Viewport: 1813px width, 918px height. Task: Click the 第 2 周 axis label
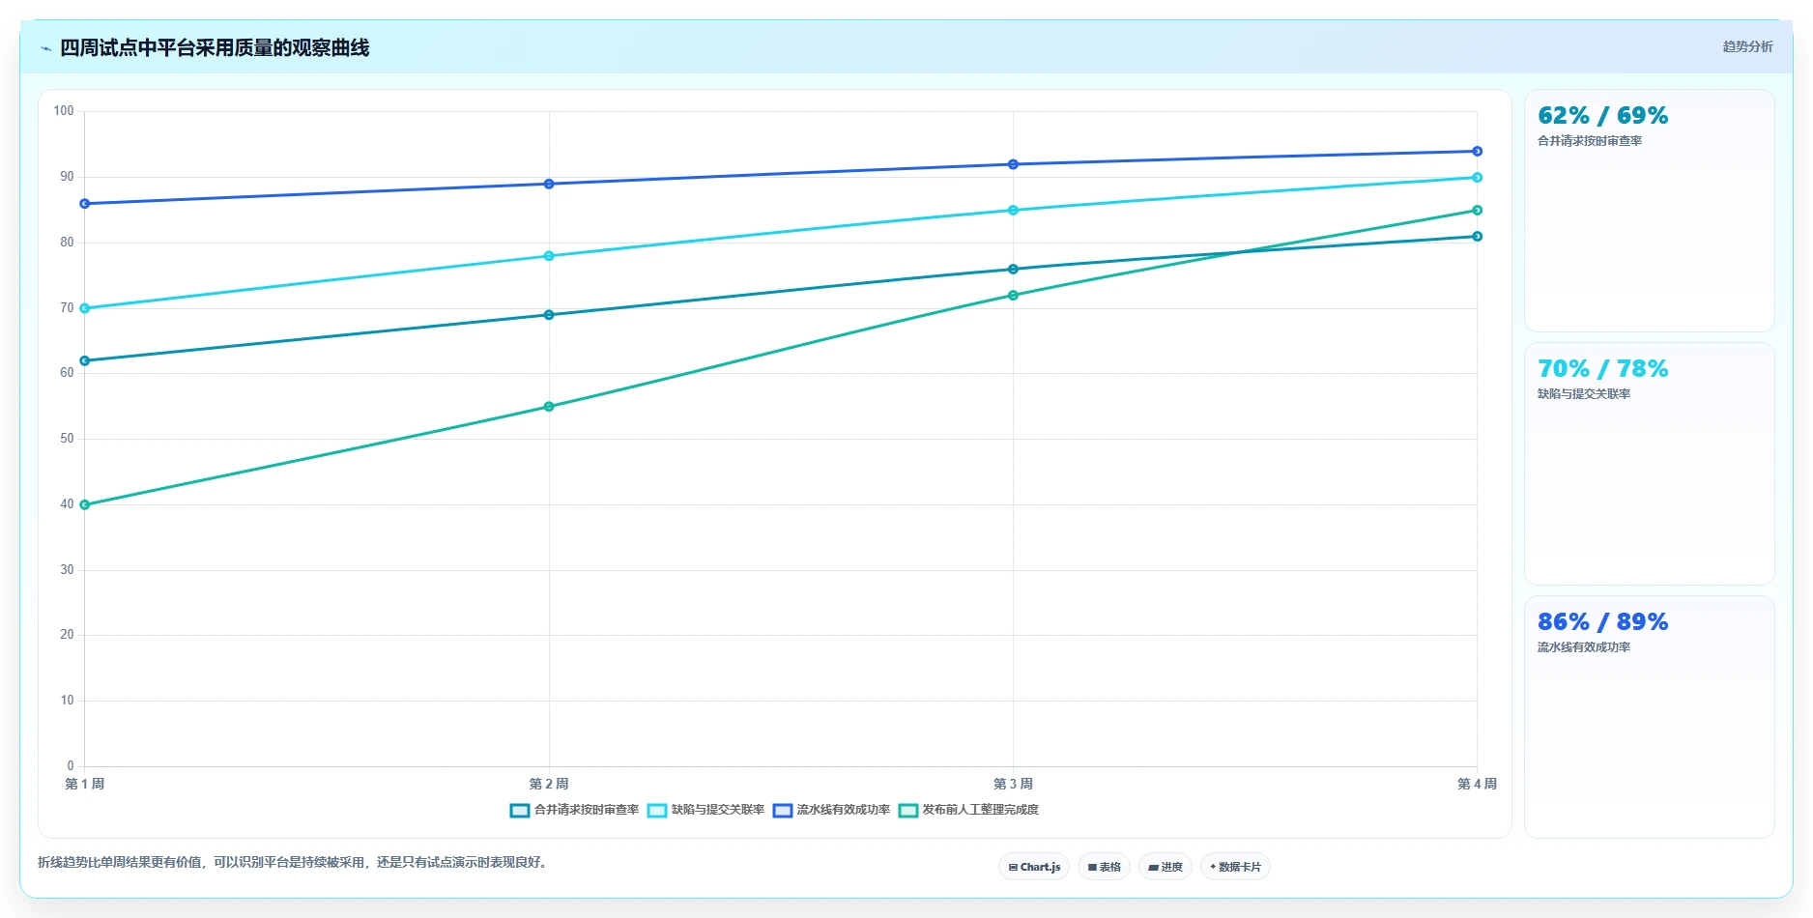[549, 784]
